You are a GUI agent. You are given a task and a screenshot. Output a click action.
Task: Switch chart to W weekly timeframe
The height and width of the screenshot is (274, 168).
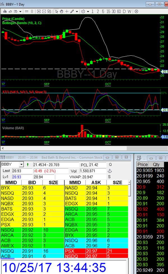pyautogui.click(x=129, y=11)
